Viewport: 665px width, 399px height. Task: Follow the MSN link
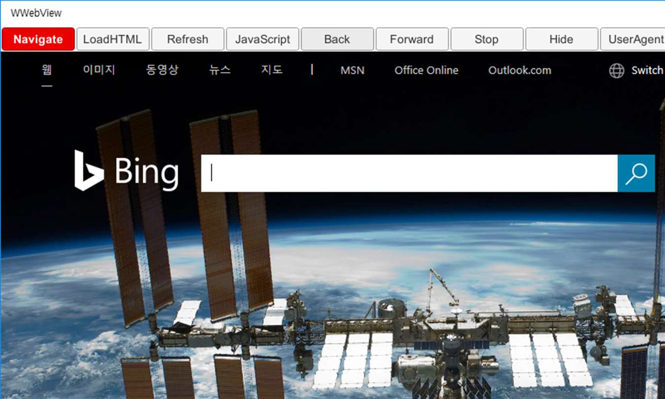point(352,70)
